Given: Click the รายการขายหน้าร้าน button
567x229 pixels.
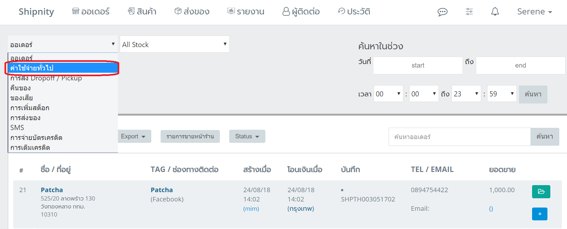Looking at the screenshot, I should [x=190, y=136].
